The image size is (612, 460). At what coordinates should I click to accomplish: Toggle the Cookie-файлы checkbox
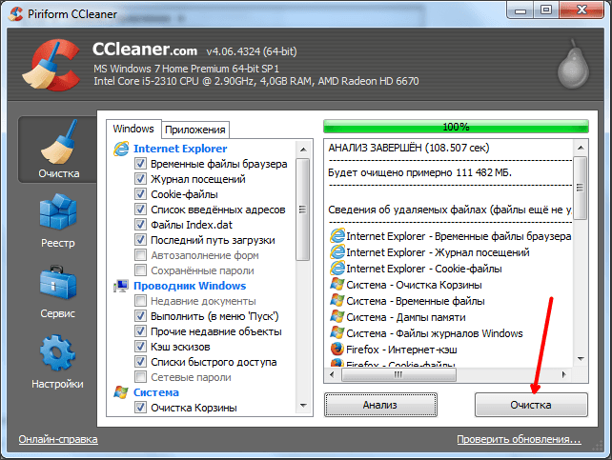click(141, 194)
